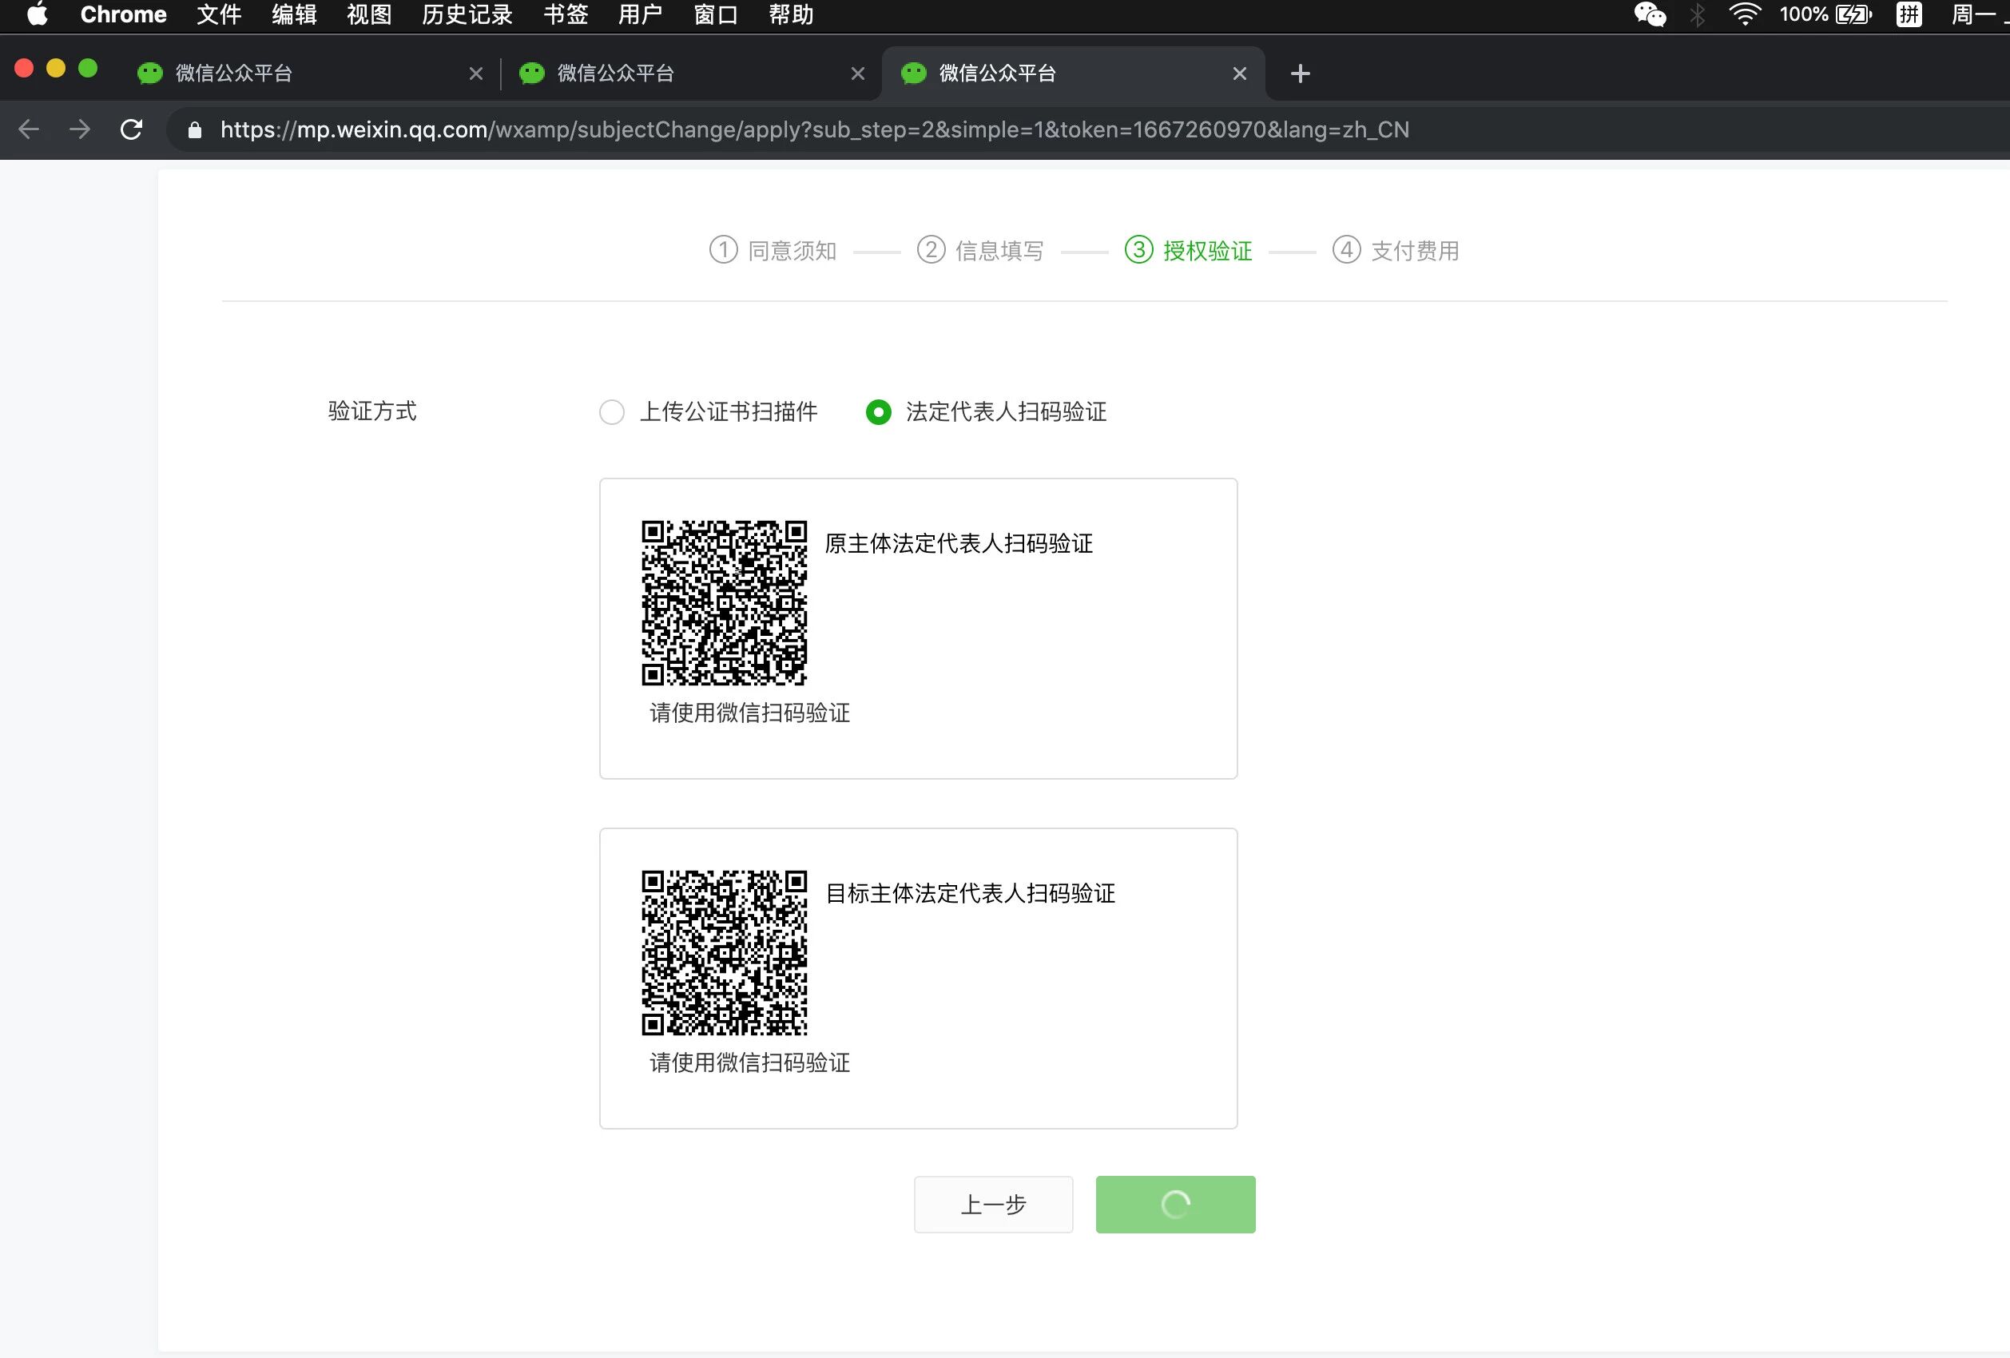Viewport: 2010px width, 1358px height.
Task: Click the browser reload icon
Action: pos(132,129)
